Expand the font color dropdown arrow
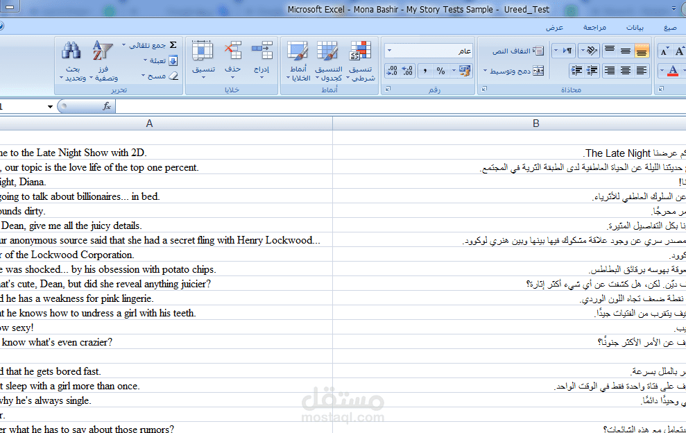The width and height of the screenshot is (686, 433). click(x=662, y=71)
